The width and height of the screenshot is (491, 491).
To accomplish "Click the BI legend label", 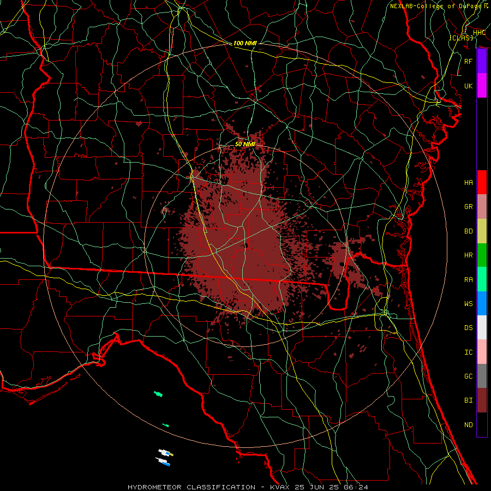I will (x=468, y=400).
